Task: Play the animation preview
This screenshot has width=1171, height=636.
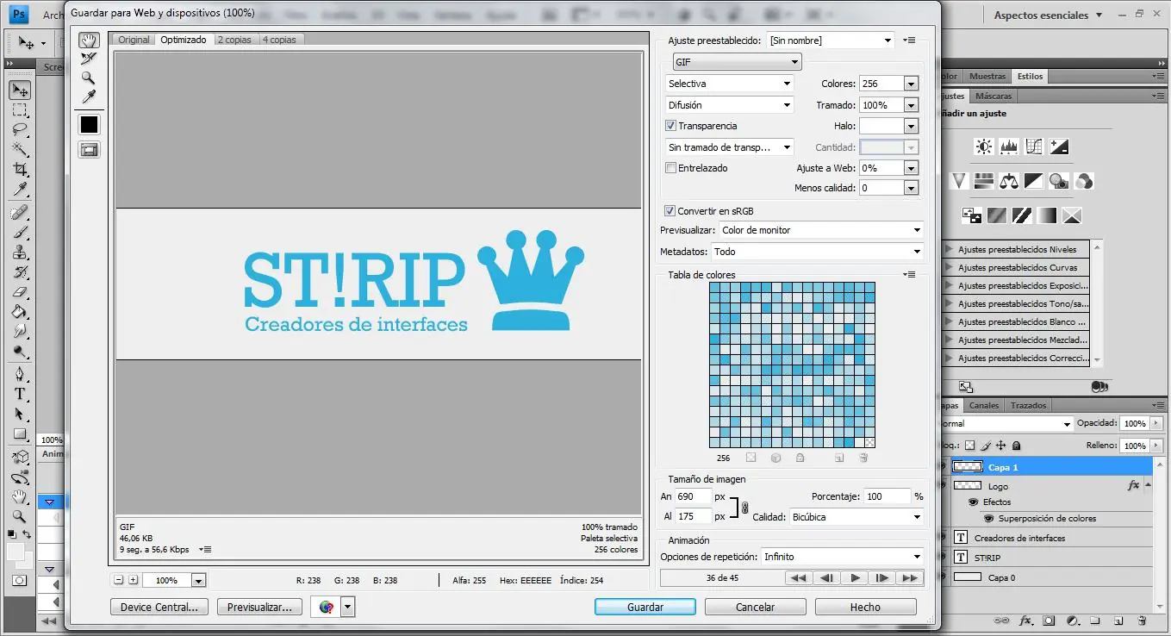Action: coord(855,578)
